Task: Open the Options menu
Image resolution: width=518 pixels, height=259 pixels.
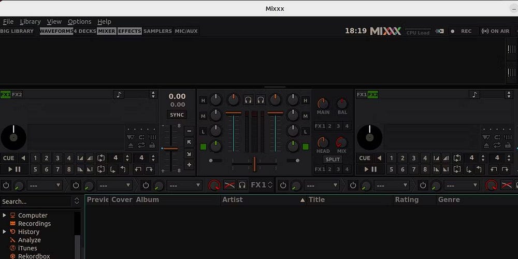Action: pos(79,22)
